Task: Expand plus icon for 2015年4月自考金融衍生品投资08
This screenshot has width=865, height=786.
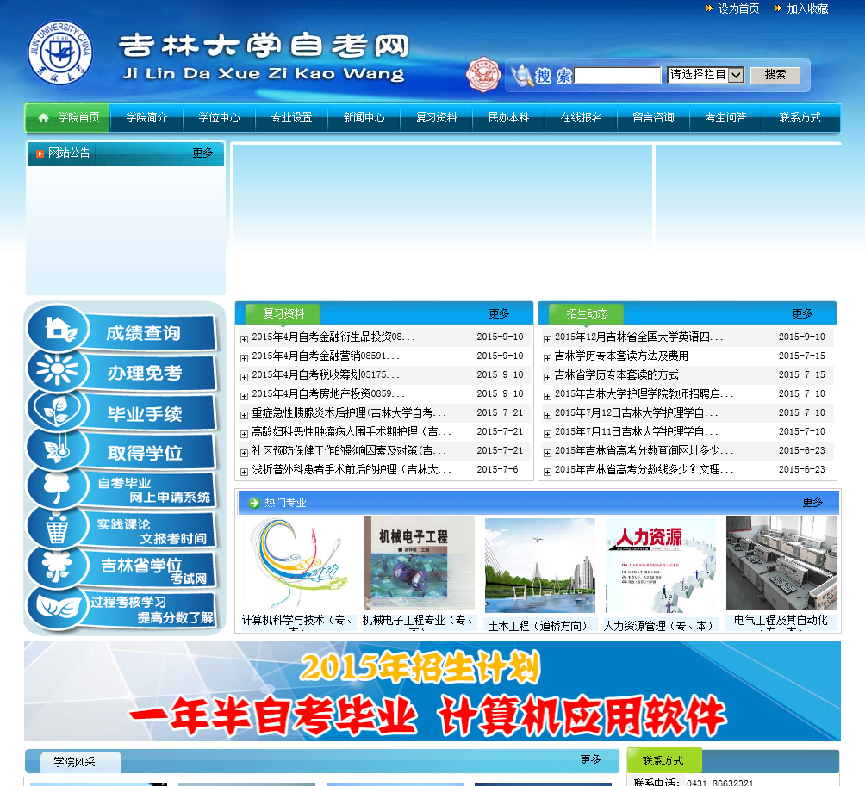Action: click(244, 339)
